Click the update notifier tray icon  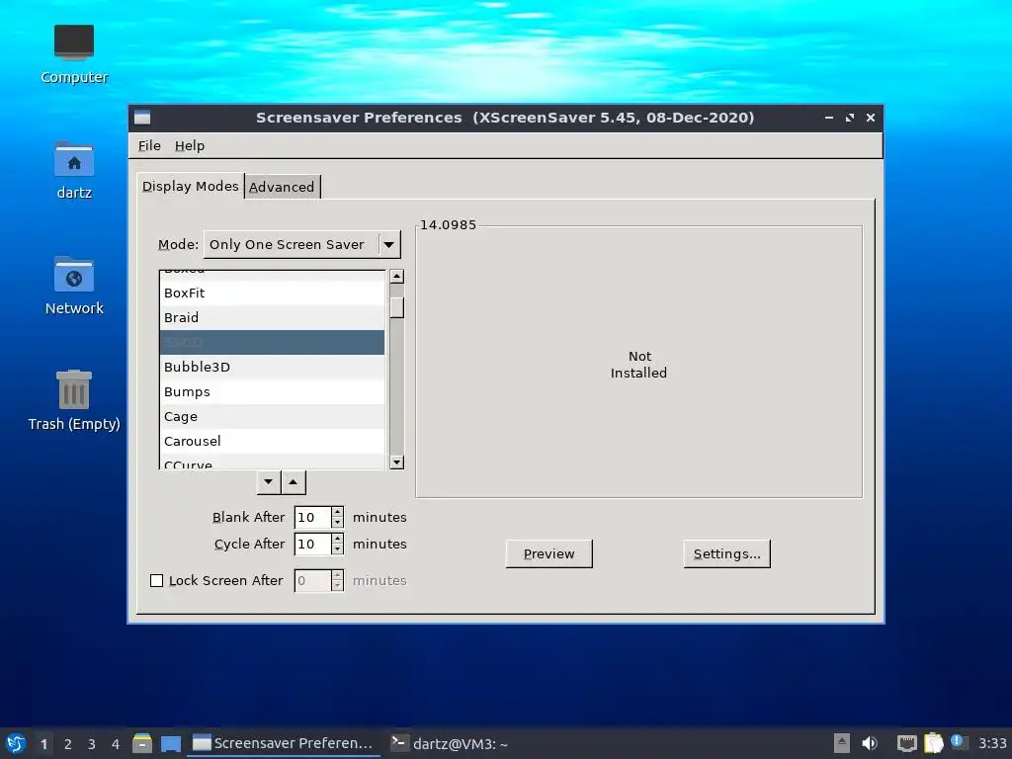959,741
